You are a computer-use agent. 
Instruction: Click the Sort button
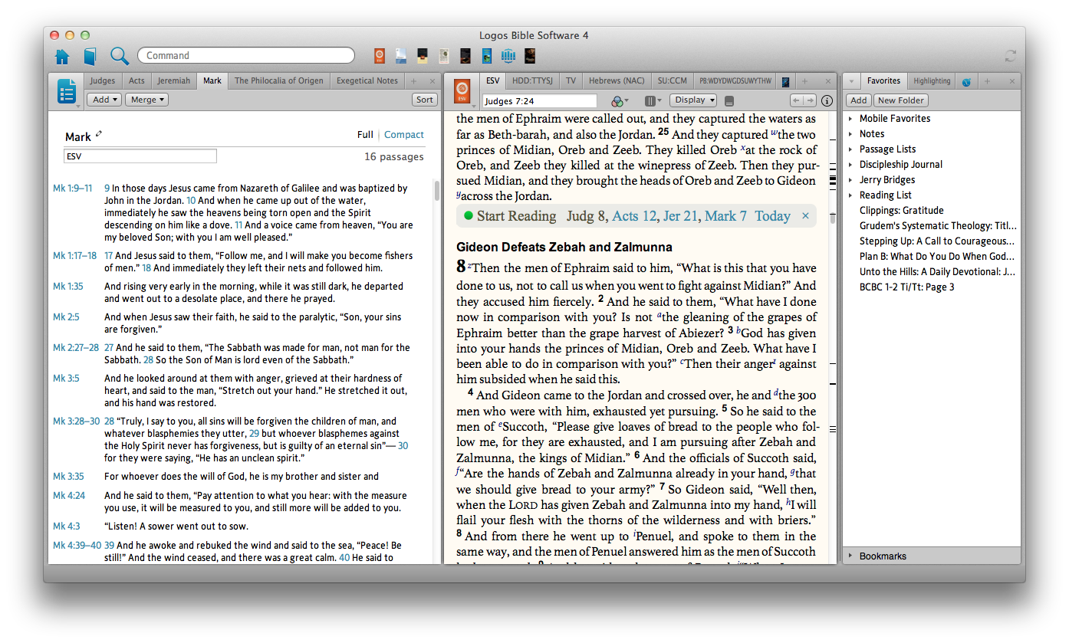click(x=424, y=100)
